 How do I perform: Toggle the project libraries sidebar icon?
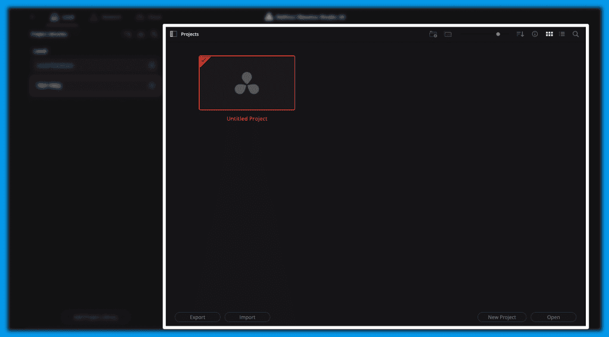174,34
